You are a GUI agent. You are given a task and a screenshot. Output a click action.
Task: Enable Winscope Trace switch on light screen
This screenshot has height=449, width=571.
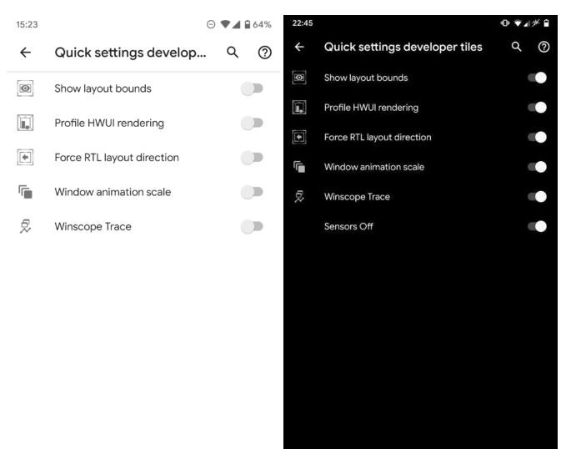(x=252, y=226)
